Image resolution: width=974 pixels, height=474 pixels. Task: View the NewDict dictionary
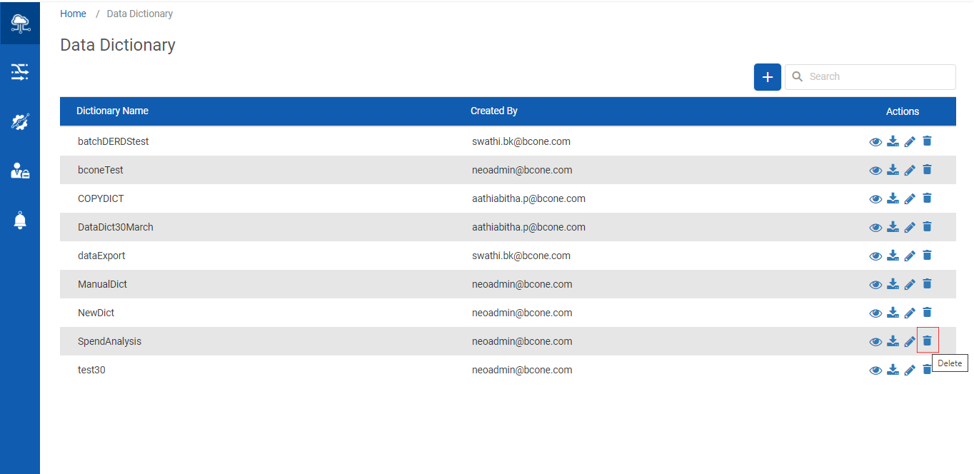tap(875, 313)
